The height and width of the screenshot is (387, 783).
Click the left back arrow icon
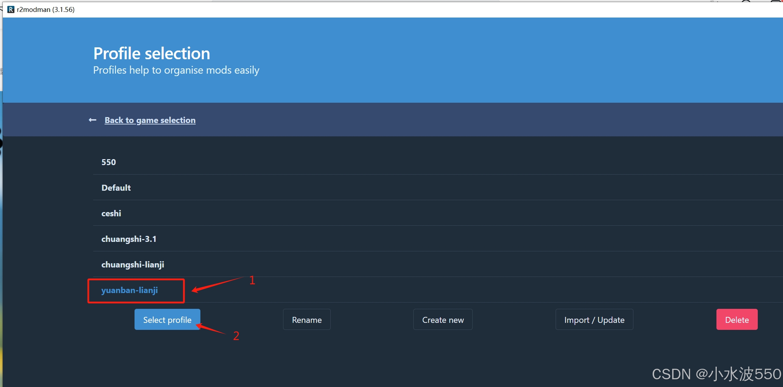point(92,120)
